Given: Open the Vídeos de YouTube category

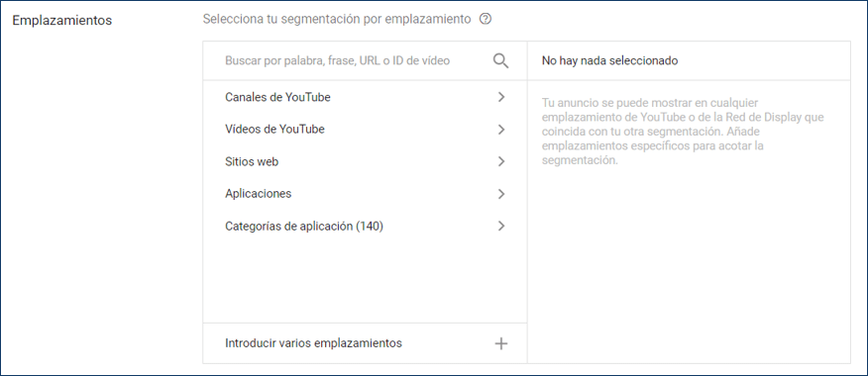Looking at the screenshot, I should pos(365,130).
